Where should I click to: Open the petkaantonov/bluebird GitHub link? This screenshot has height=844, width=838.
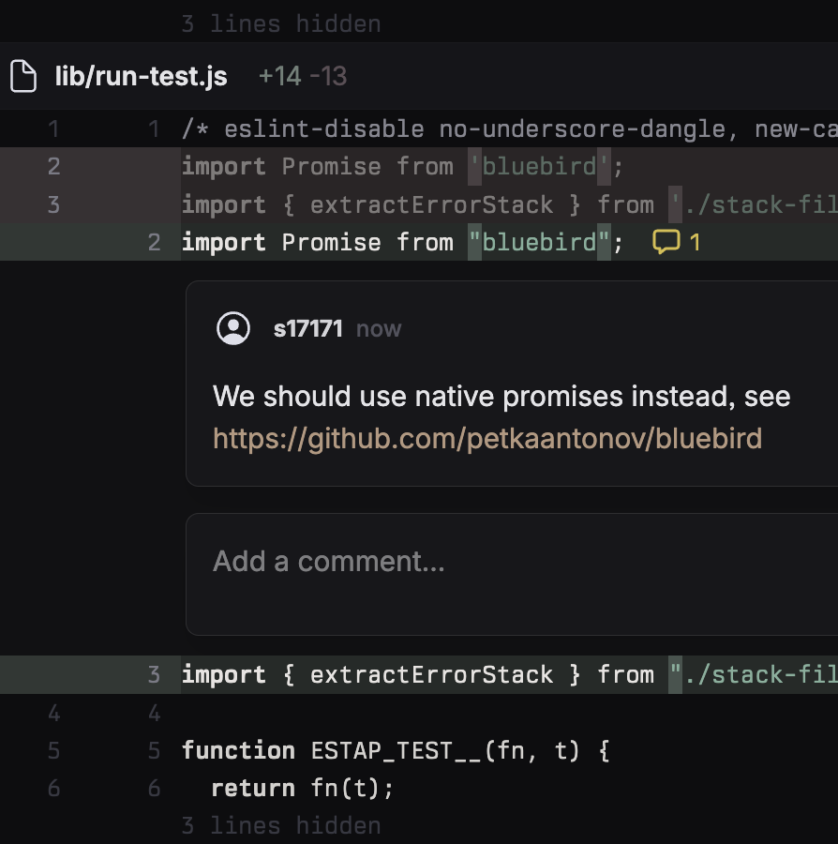(x=486, y=438)
